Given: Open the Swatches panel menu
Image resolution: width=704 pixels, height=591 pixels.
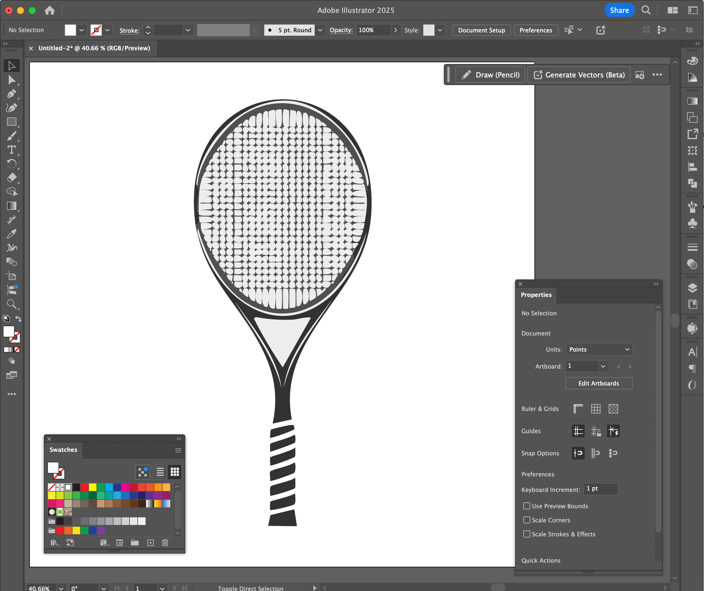Looking at the screenshot, I should [178, 450].
